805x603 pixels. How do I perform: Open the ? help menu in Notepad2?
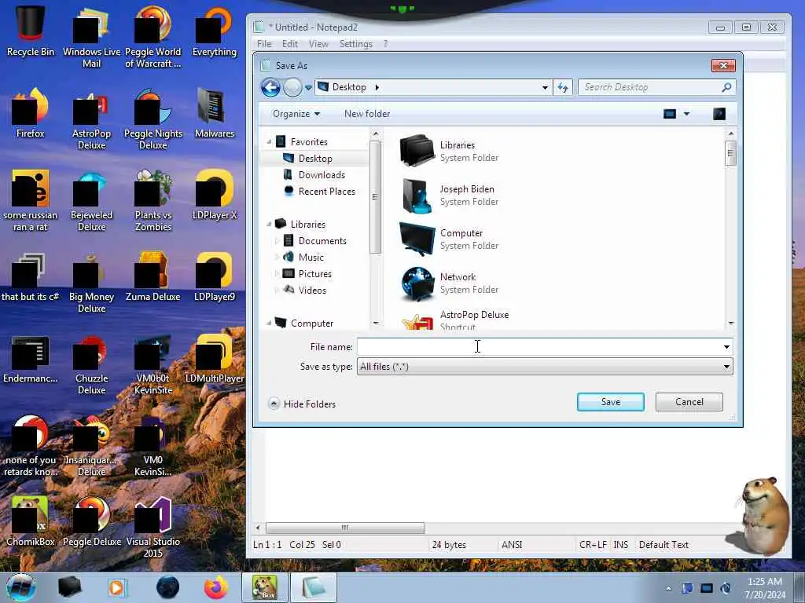(385, 44)
